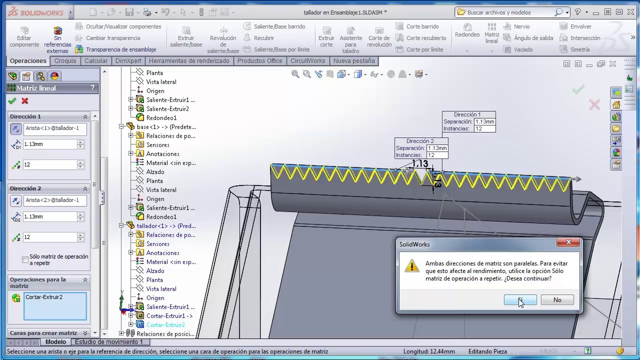Switch to the Calcular tab
Image resolution: width=640 pixels, height=360 pixels.
click(x=96, y=61)
